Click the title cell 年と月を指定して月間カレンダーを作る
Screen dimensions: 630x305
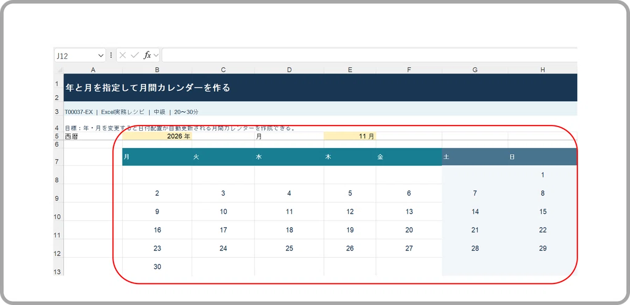(320, 88)
